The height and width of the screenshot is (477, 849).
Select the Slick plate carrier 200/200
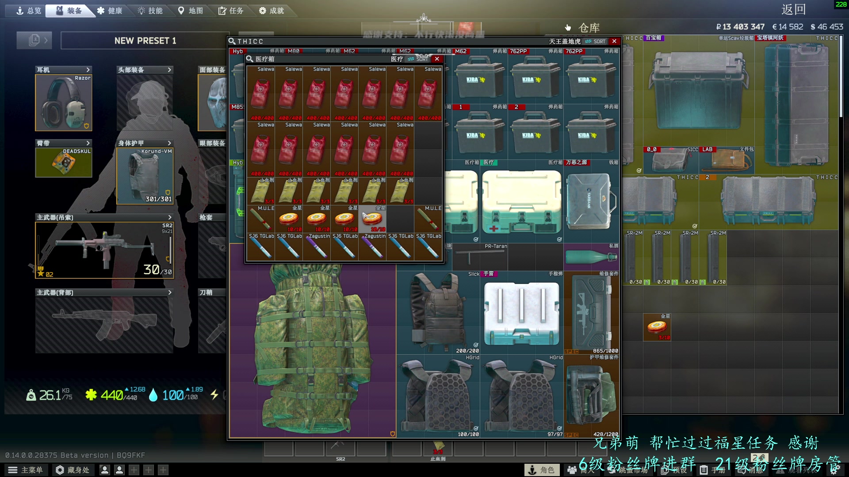438,313
